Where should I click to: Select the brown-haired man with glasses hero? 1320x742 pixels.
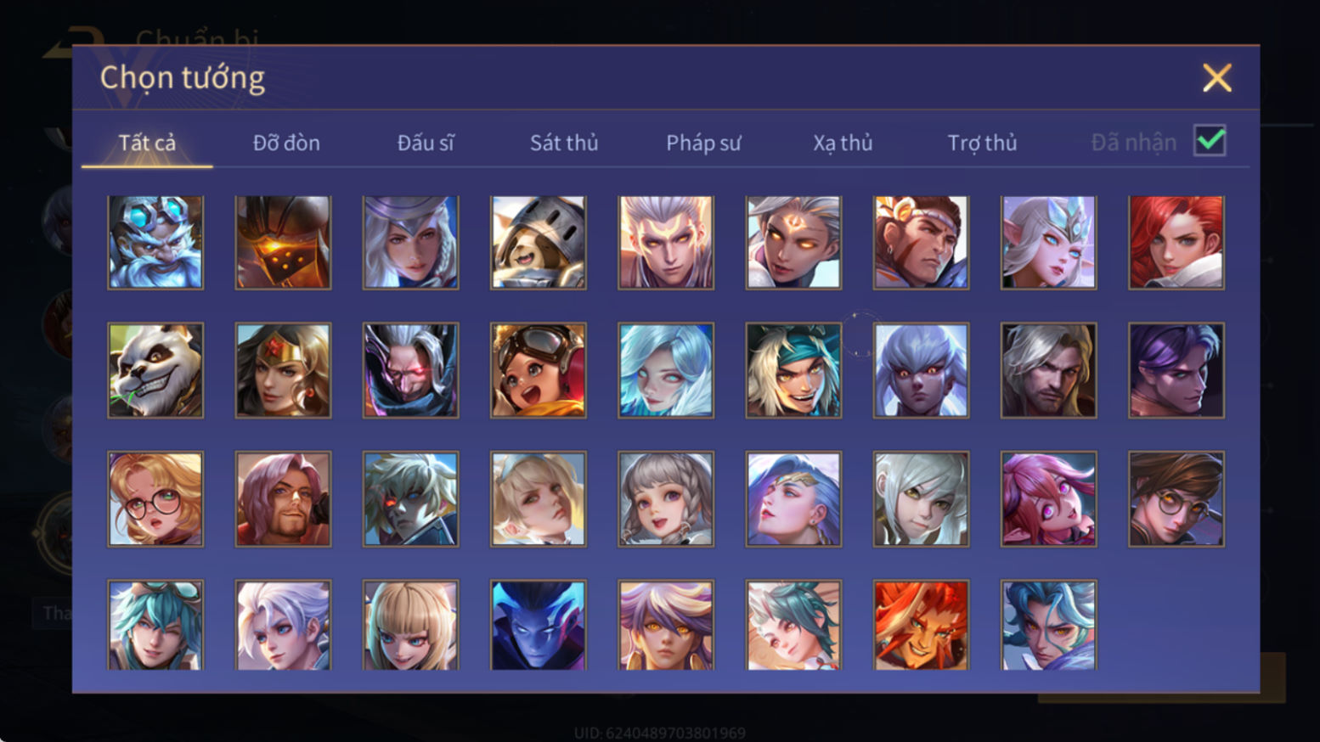click(1176, 498)
